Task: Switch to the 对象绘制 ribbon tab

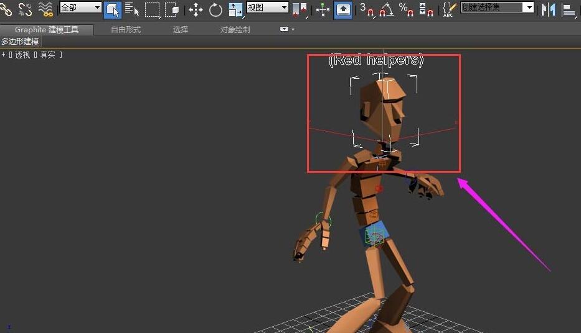Action: (235, 30)
